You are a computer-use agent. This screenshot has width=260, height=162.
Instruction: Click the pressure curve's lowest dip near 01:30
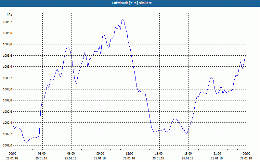click(x=26, y=143)
